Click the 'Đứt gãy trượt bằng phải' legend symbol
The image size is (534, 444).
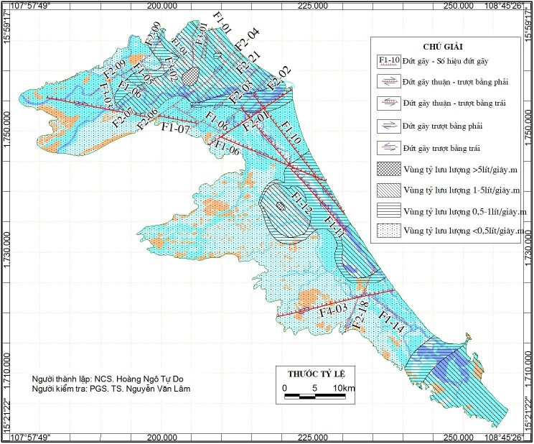coord(388,126)
